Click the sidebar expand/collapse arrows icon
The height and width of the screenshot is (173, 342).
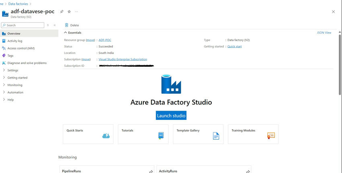pos(48,25)
